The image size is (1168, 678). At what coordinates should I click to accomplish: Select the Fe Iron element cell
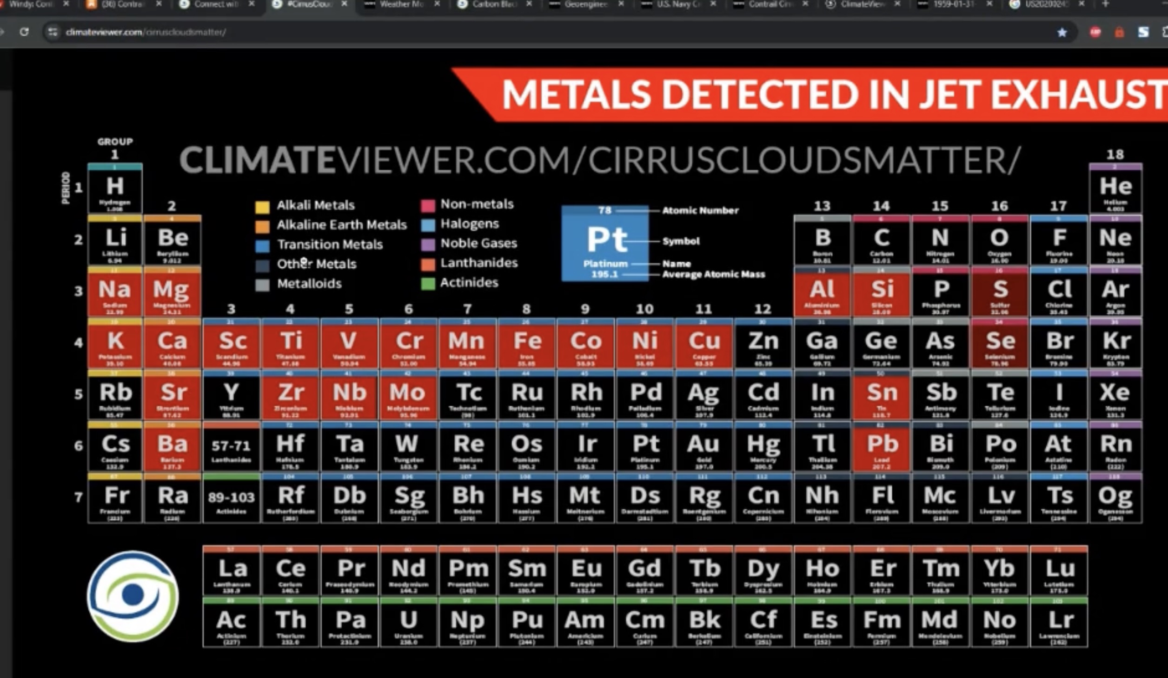(527, 345)
